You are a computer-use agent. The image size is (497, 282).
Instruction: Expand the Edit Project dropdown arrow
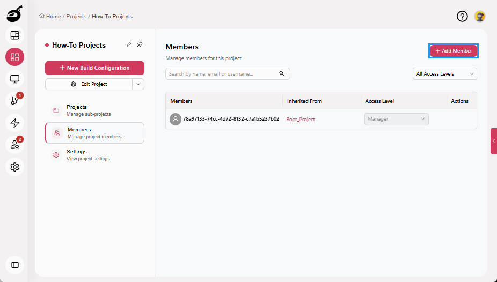click(x=138, y=84)
